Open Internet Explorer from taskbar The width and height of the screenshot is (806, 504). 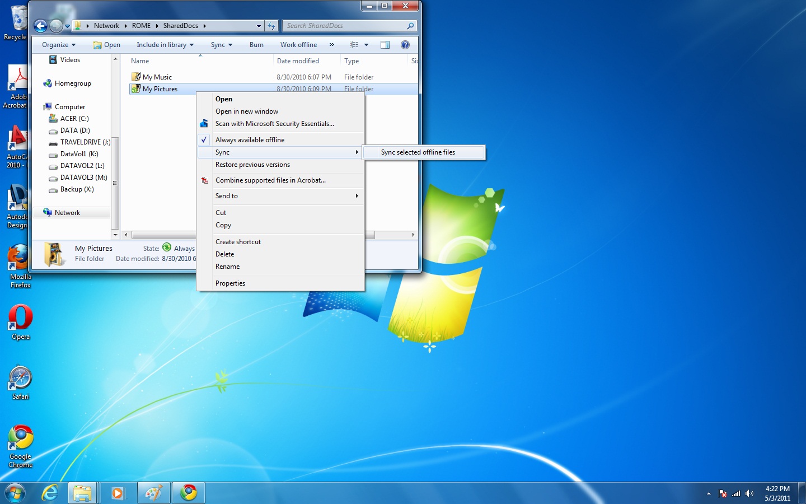click(x=50, y=493)
